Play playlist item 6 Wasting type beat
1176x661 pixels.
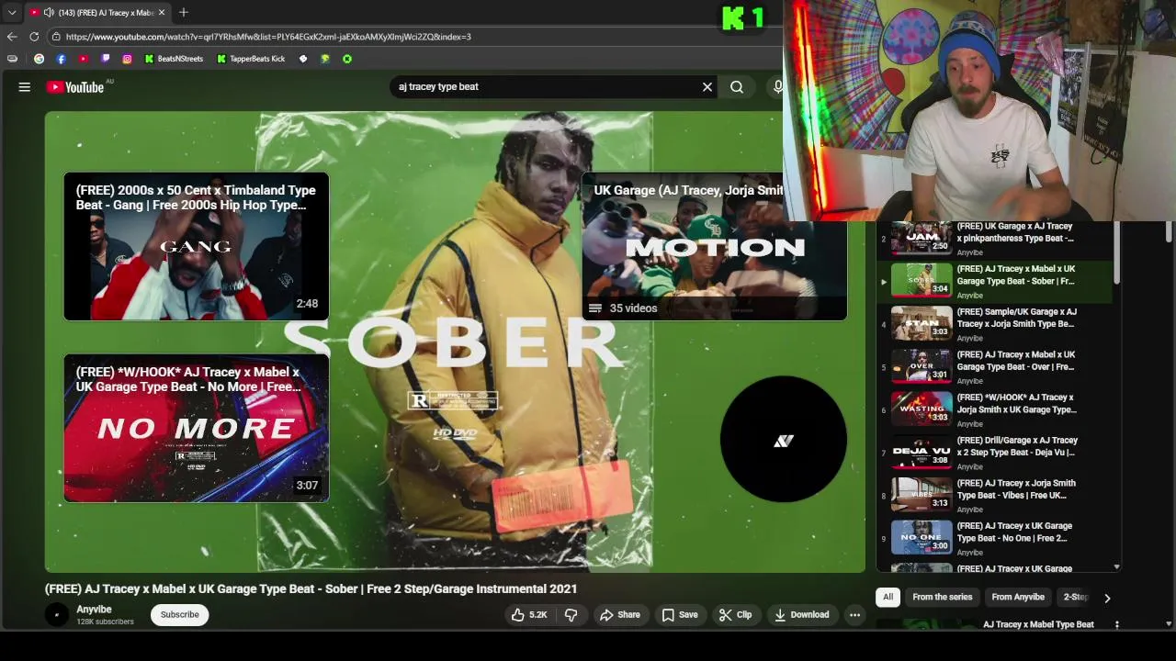point(995,409)
